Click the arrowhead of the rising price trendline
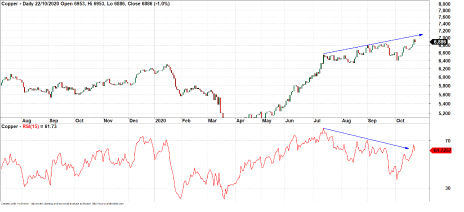This screenshot has width=464, height=212. point(422,34)
